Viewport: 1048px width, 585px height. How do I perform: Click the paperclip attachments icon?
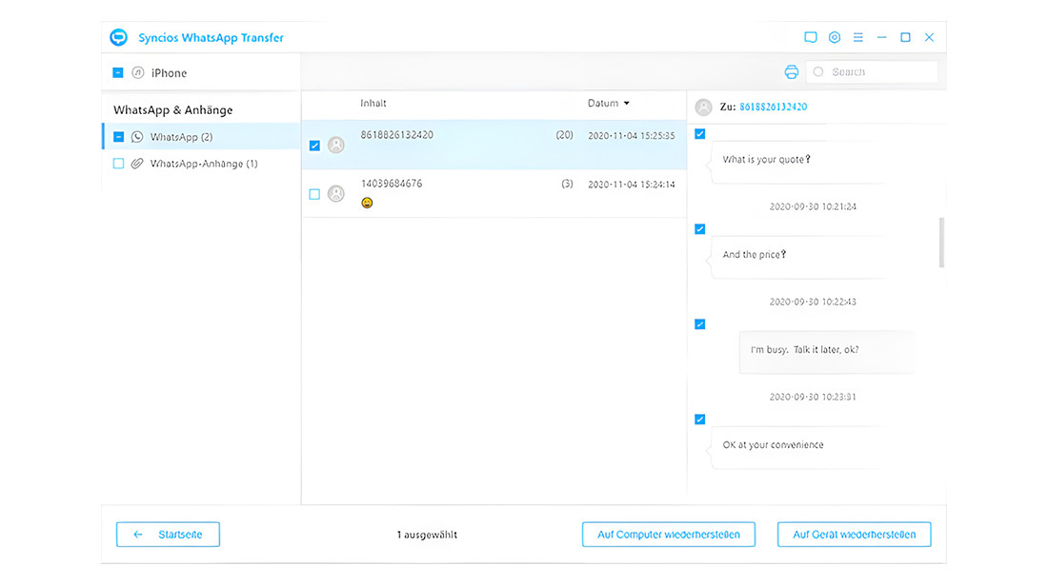[137, 164]
